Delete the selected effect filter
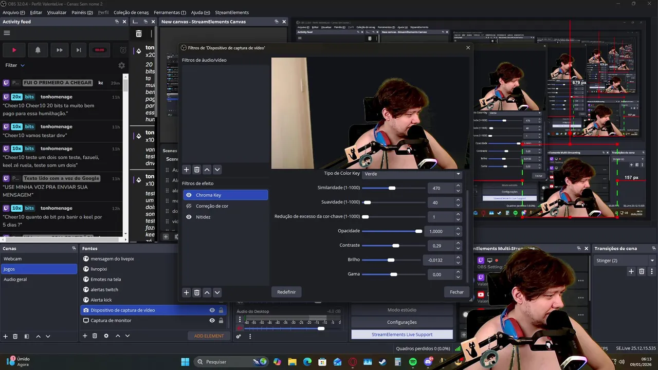658x370 pixels. pyautogui.click(x=196, y=292)
